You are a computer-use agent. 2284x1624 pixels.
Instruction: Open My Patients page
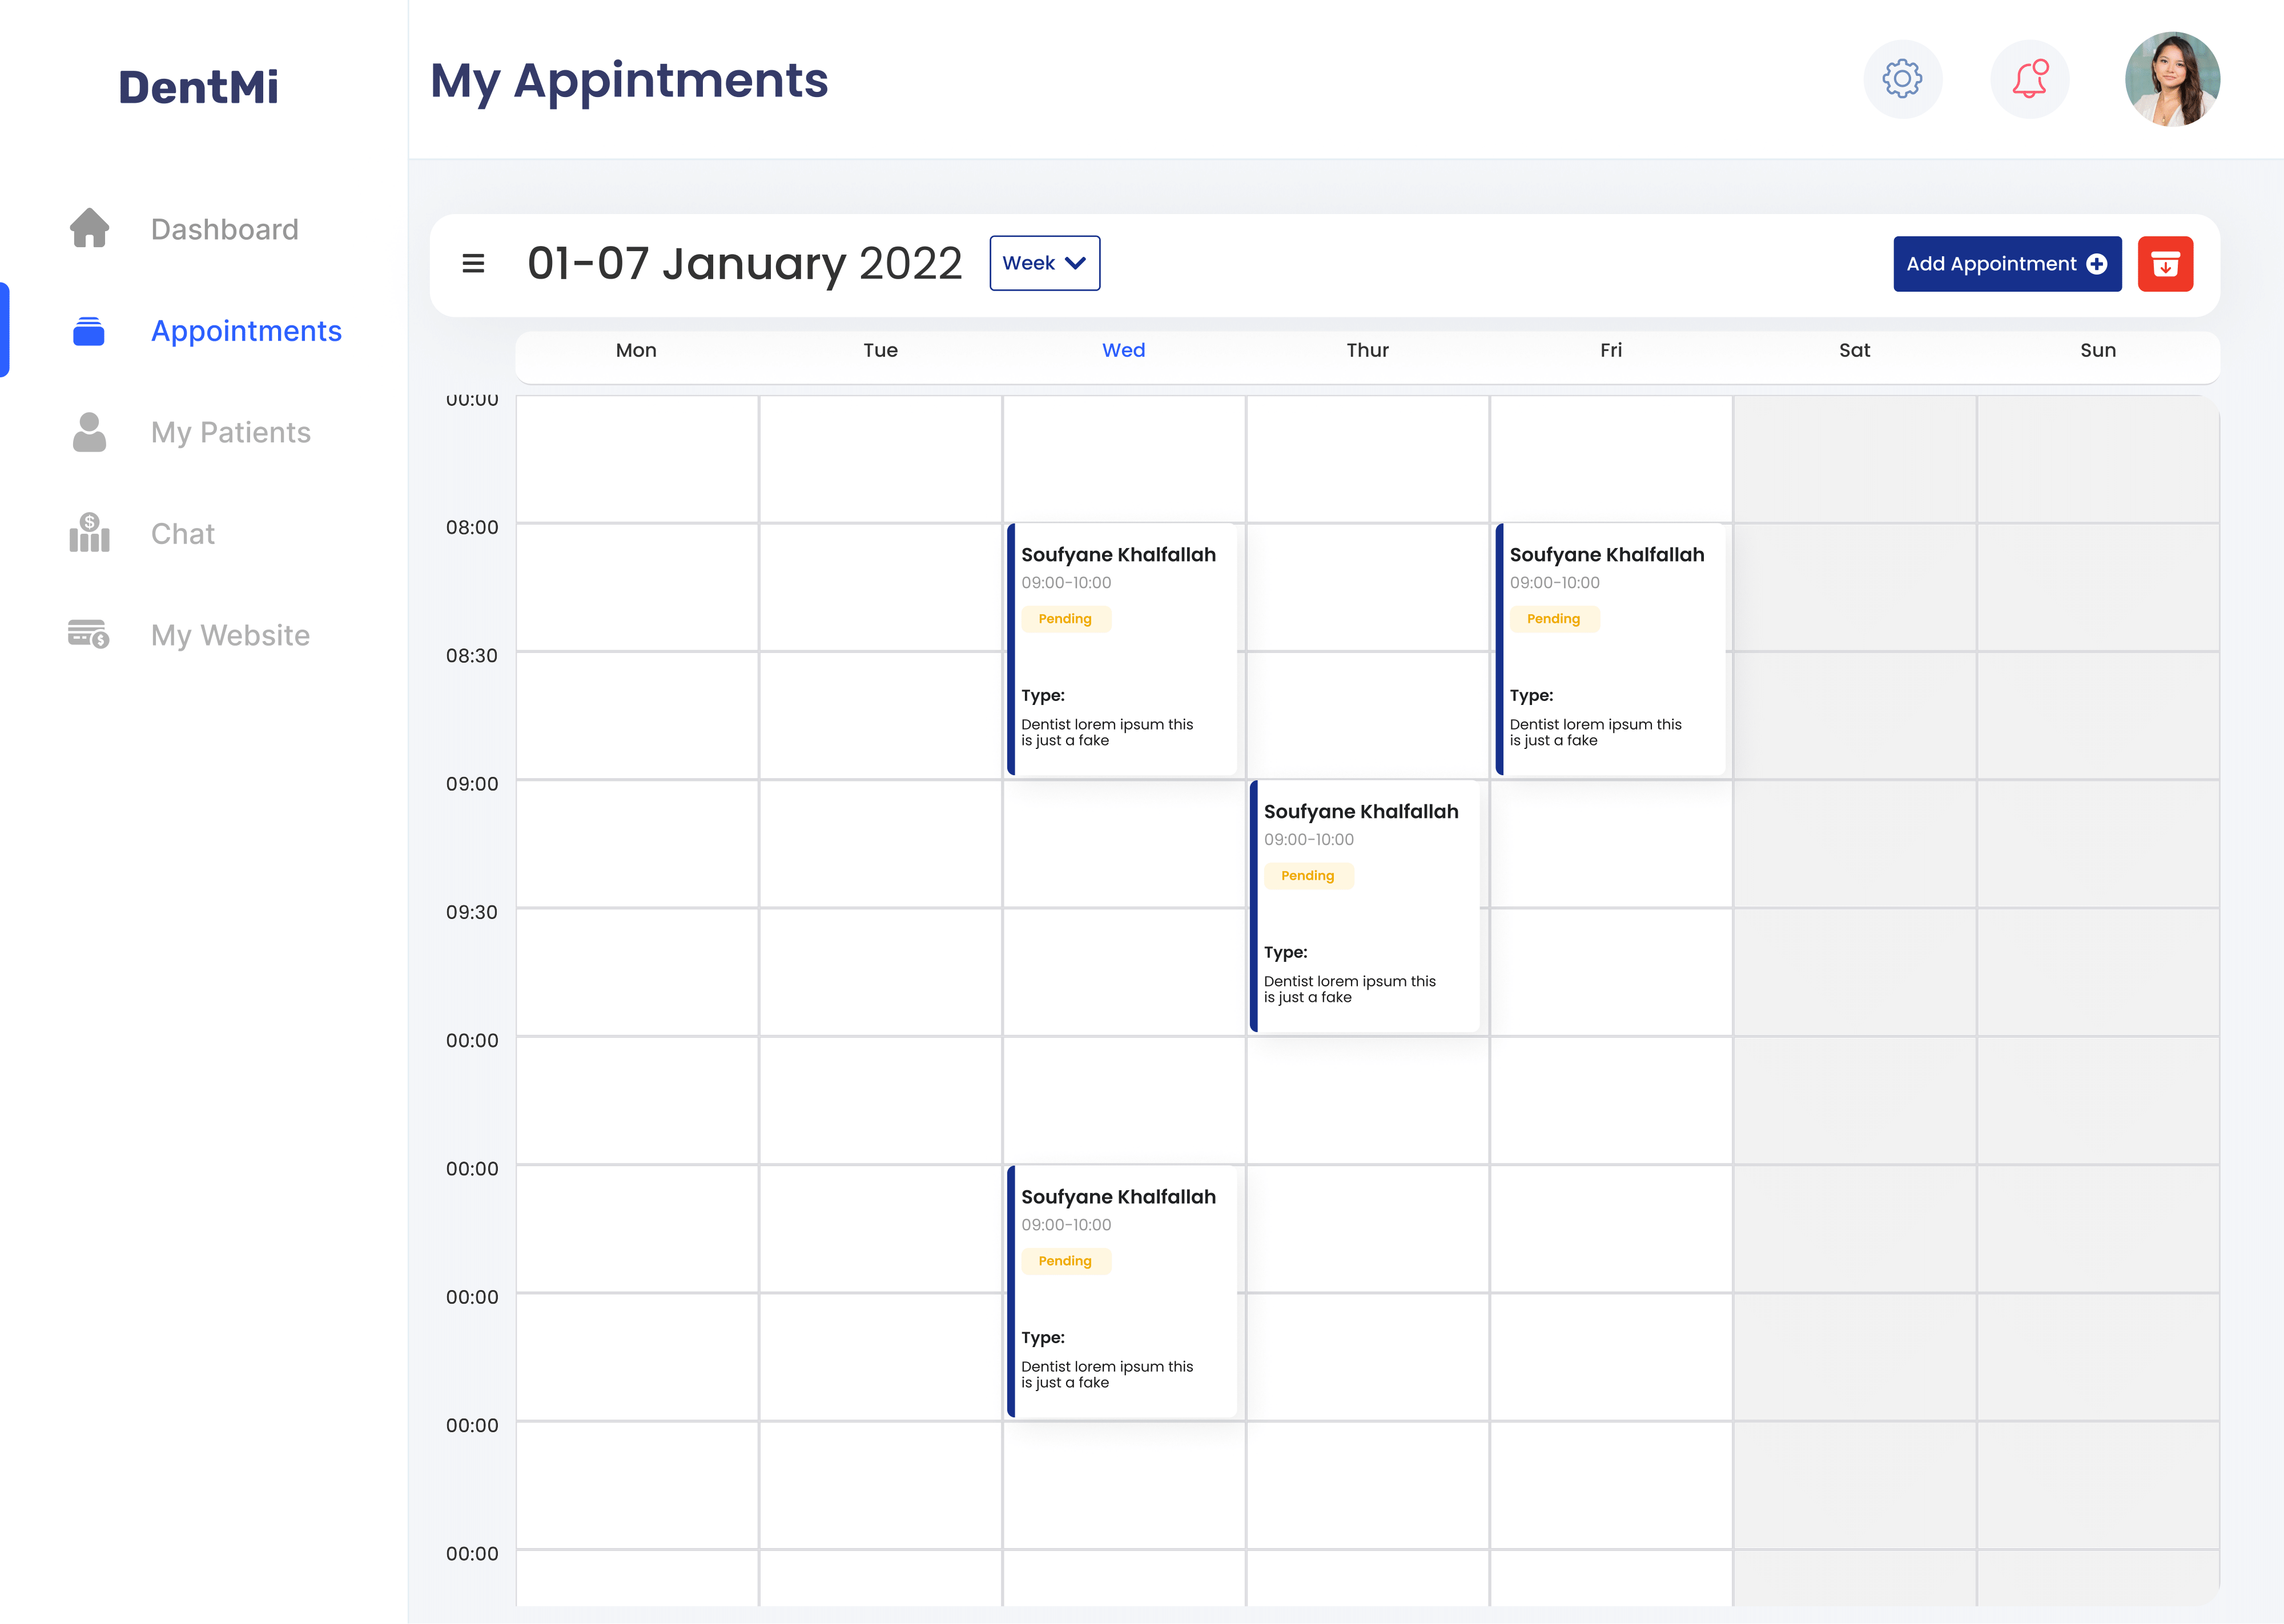point(230,432)
